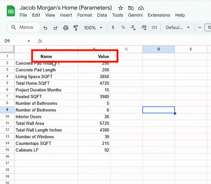The height and width of the screenshot is (184, 211).
Task: Select column E header
Action: click(191, 49)
